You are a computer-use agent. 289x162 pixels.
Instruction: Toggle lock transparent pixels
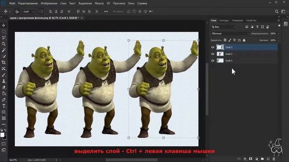pos(225,40)
